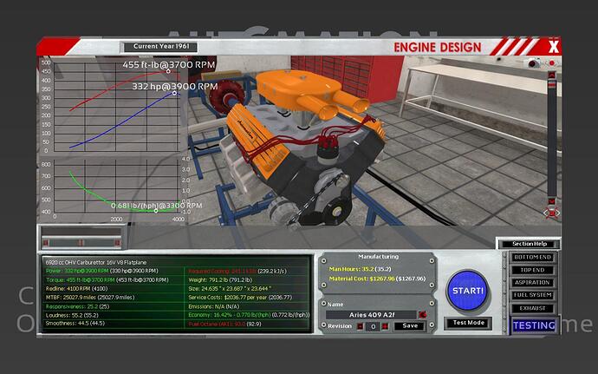598x374 pixels.
Task: Switch to the Top End section
Action: click(x=531, y=271)
